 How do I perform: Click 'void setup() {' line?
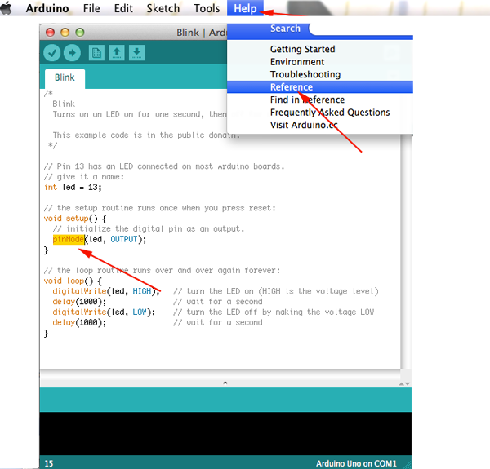[x=75, y=219]
